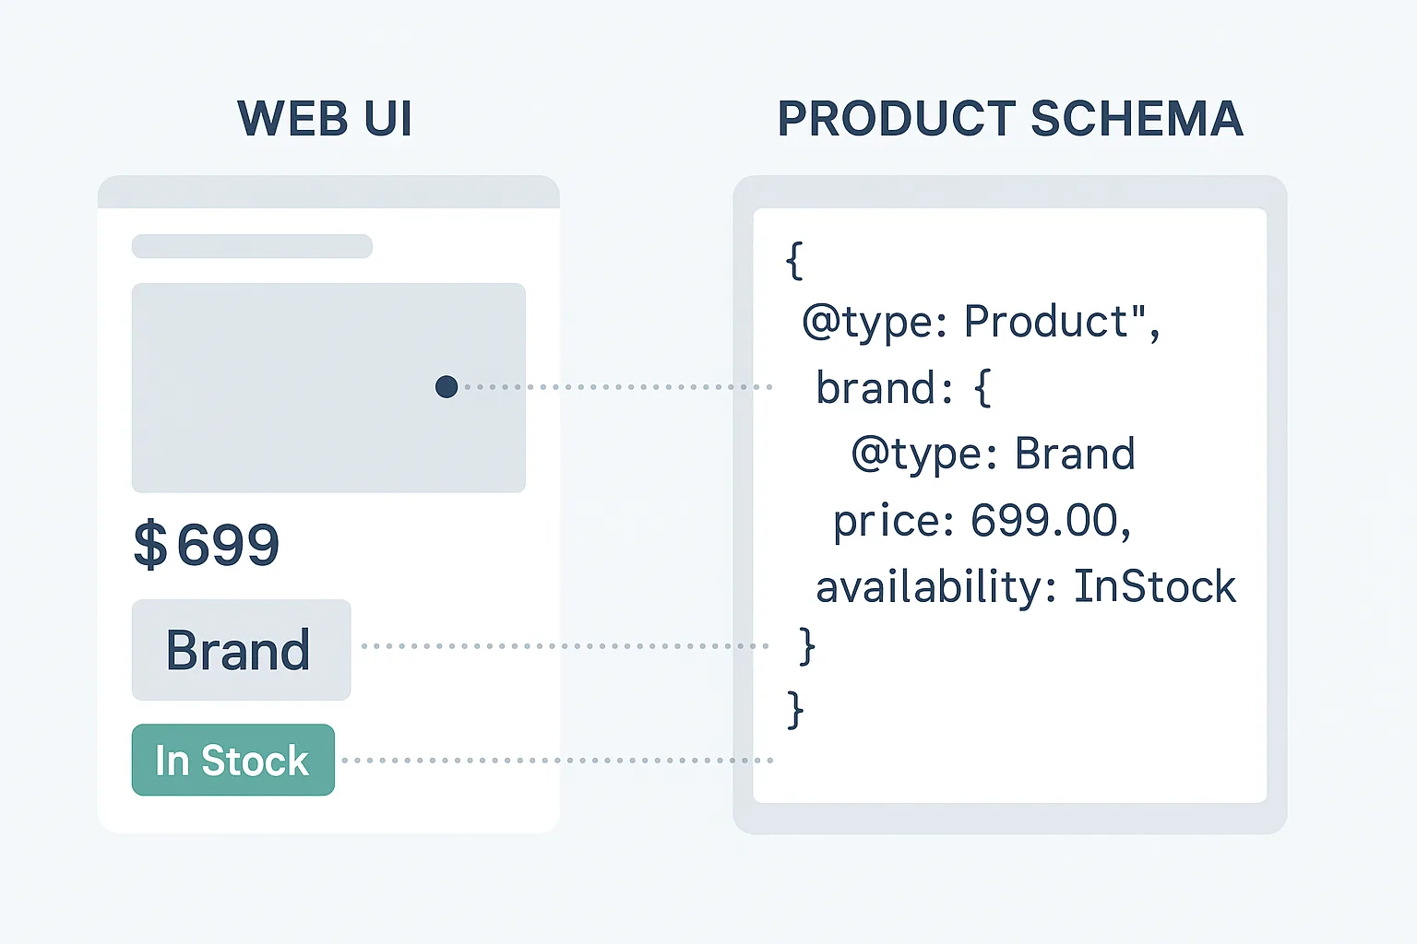Click the dotted line from Brand box

coord(566,646)
